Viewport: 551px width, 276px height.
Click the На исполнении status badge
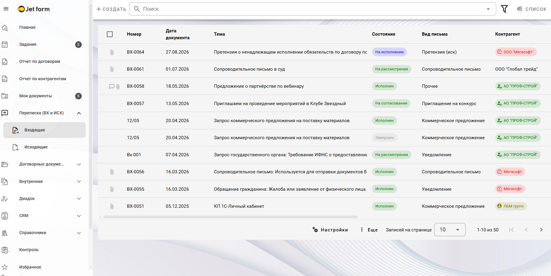(x=389, y=52)
